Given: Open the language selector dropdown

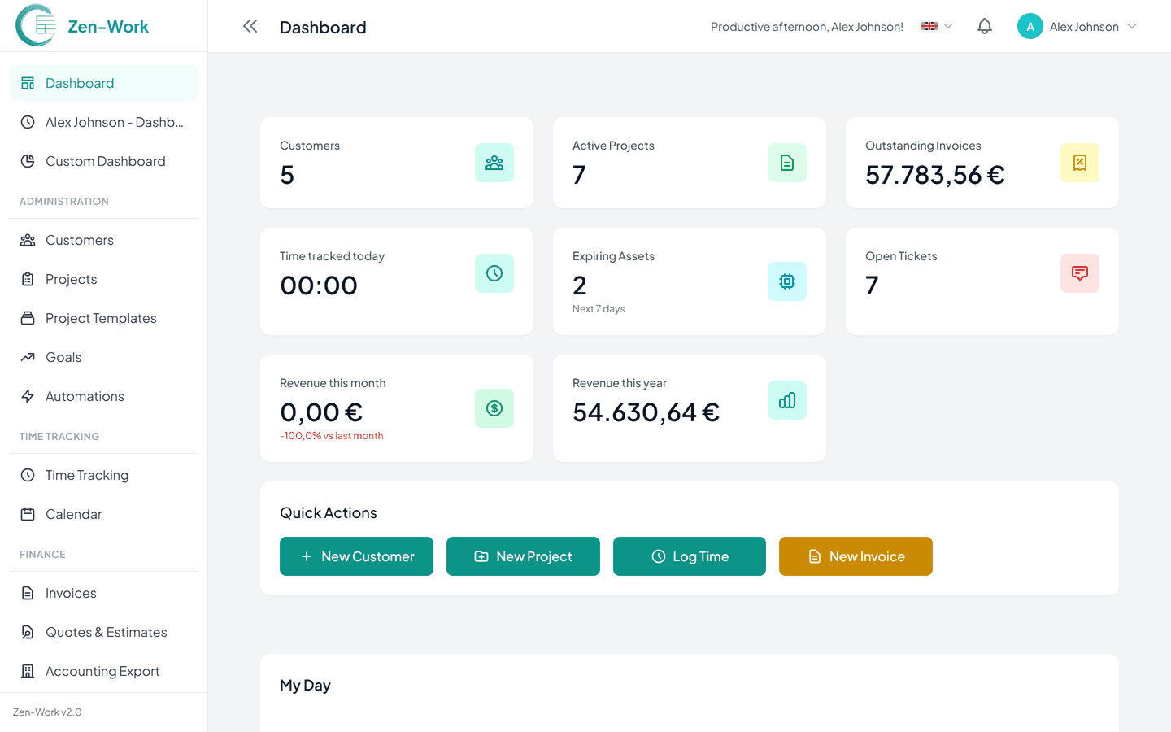Looking at the screenshot, I should pos(935,25).
